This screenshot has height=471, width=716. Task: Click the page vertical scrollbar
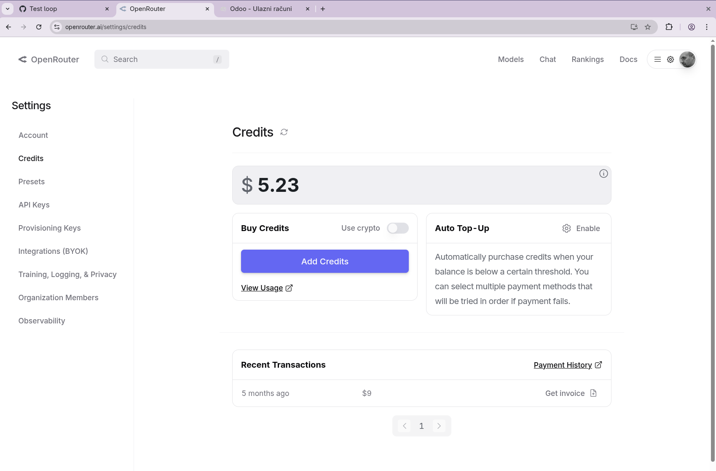[x=713, y=253]
